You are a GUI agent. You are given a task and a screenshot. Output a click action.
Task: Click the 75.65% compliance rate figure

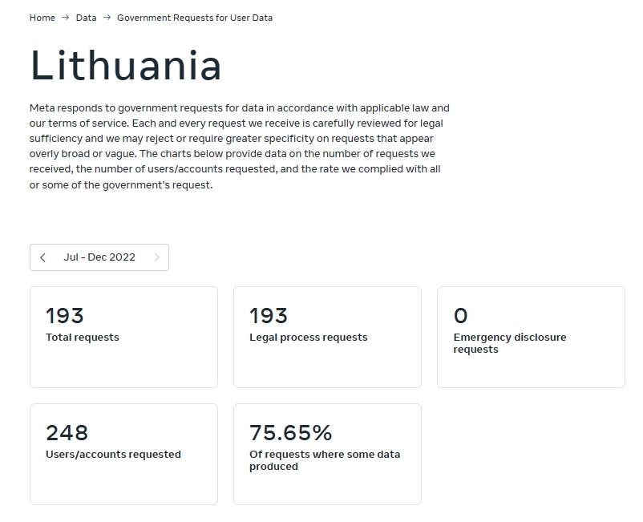[290, 433]
